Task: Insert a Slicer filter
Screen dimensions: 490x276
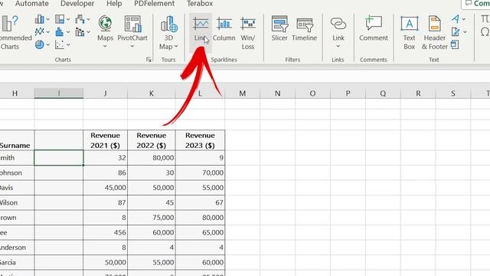Action: [279, 29]
